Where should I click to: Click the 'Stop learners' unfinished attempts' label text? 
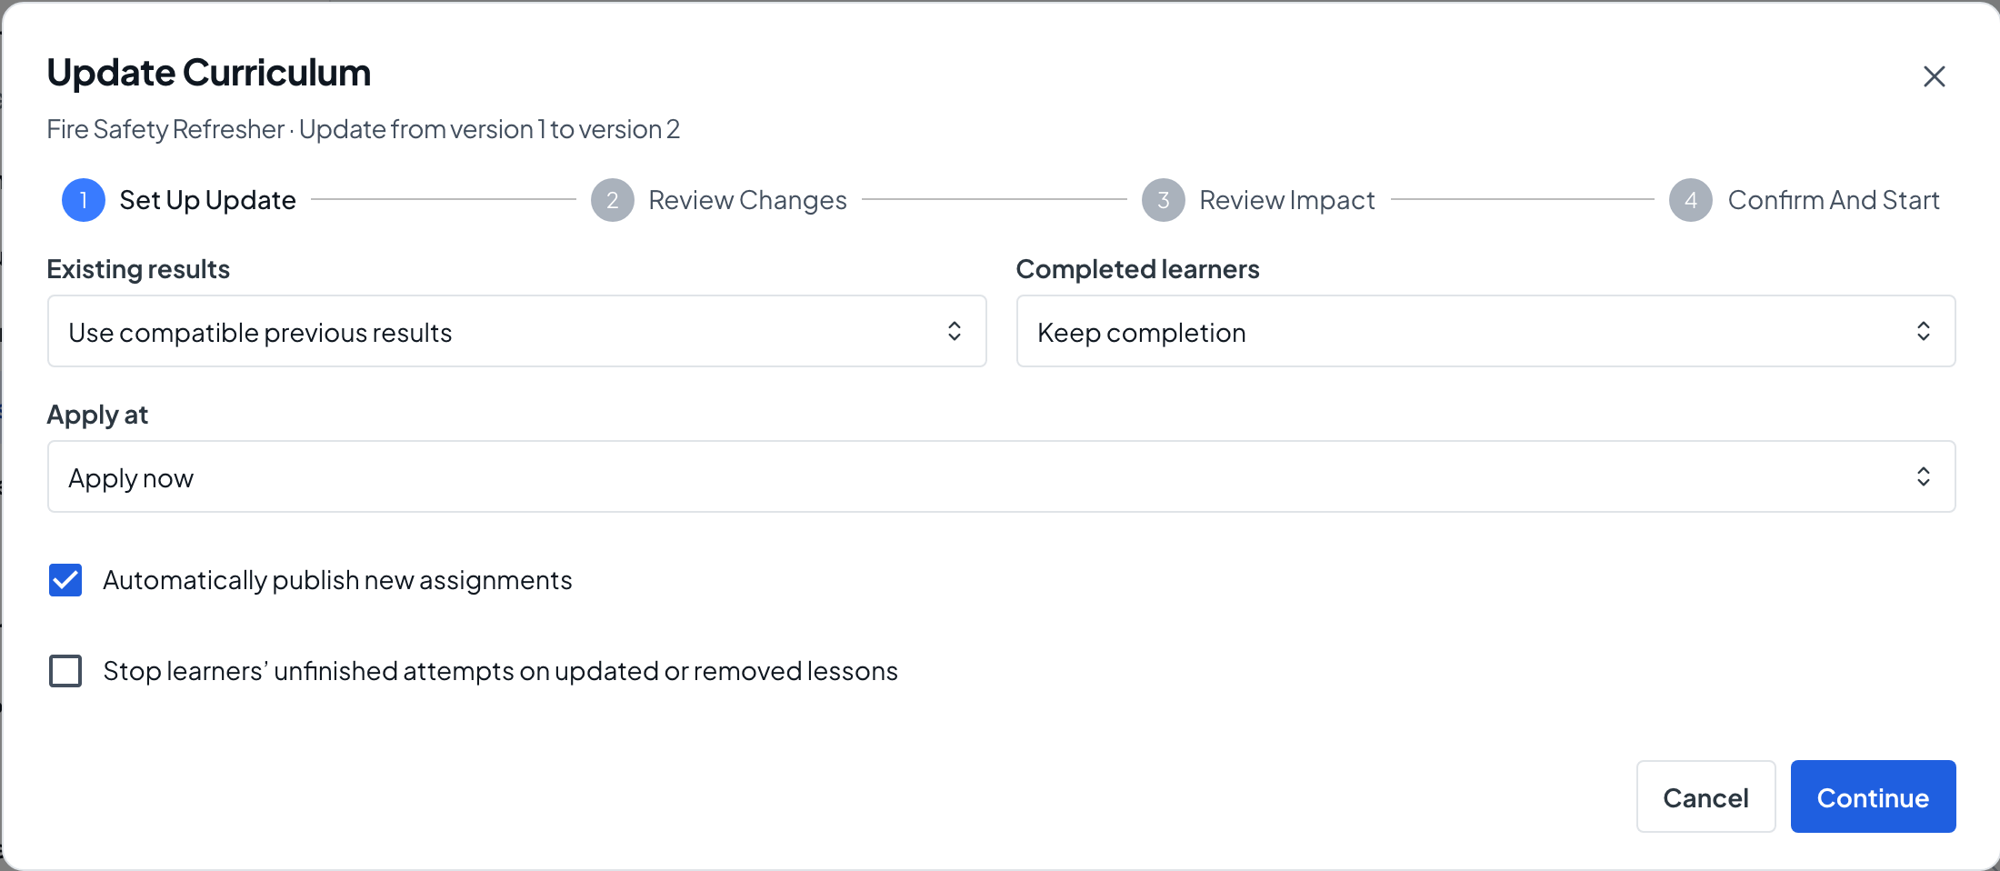pyautogui.click(x=500, y=671)
